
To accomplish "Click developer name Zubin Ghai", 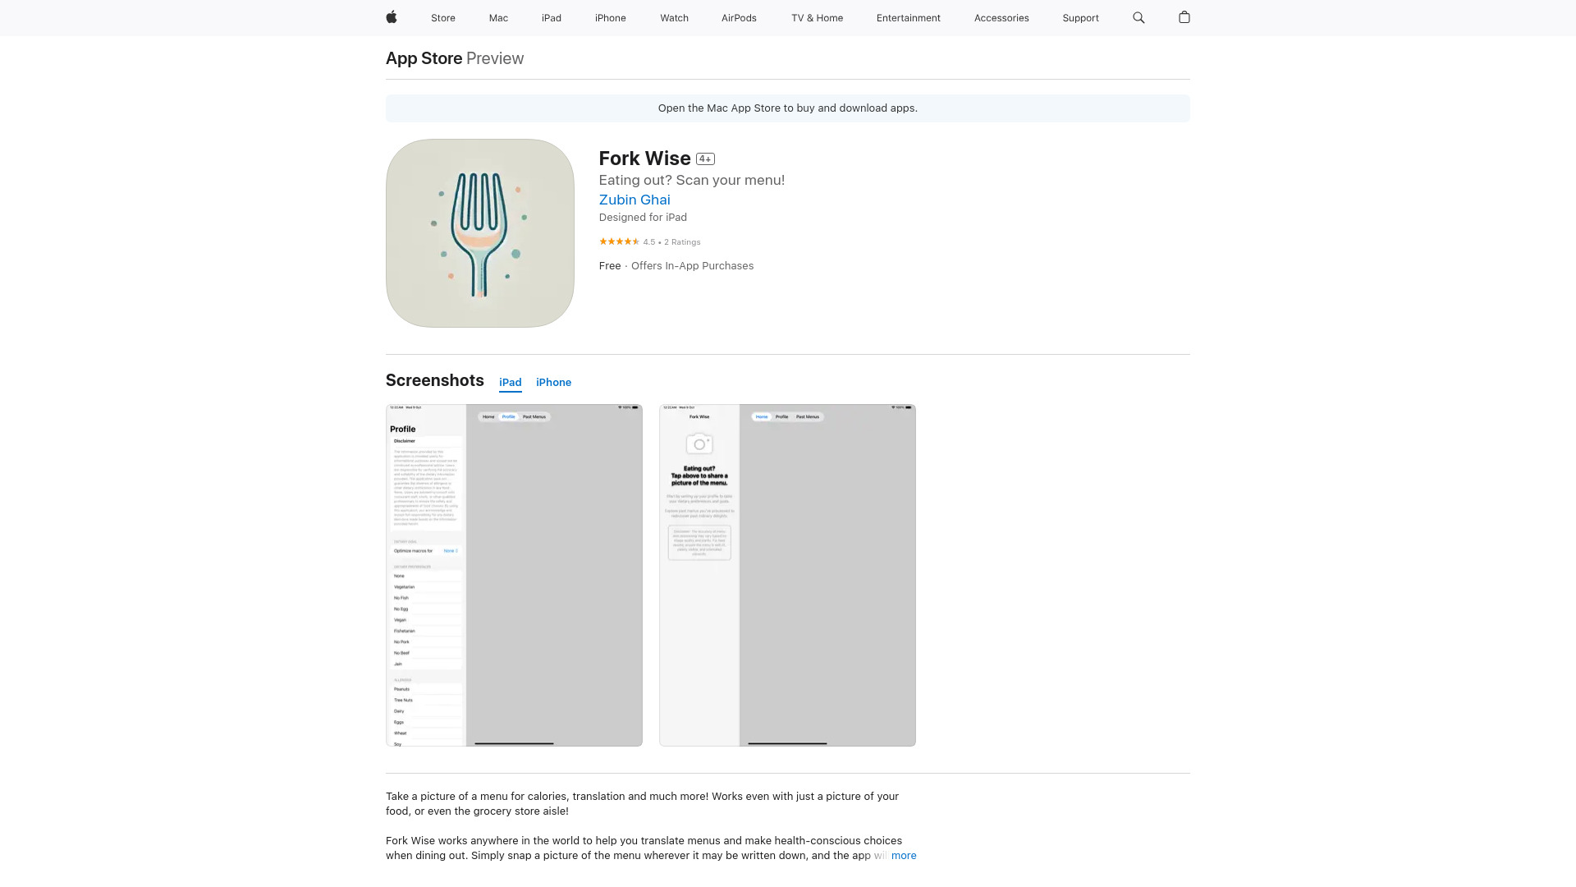I will [x=633, y=200].
